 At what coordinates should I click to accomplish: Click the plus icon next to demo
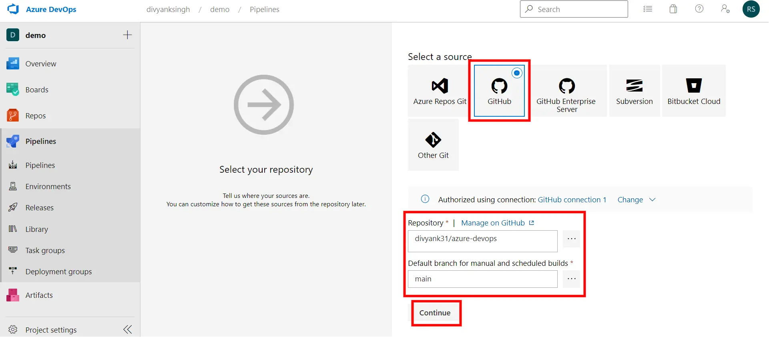click(x=127, y=35)
